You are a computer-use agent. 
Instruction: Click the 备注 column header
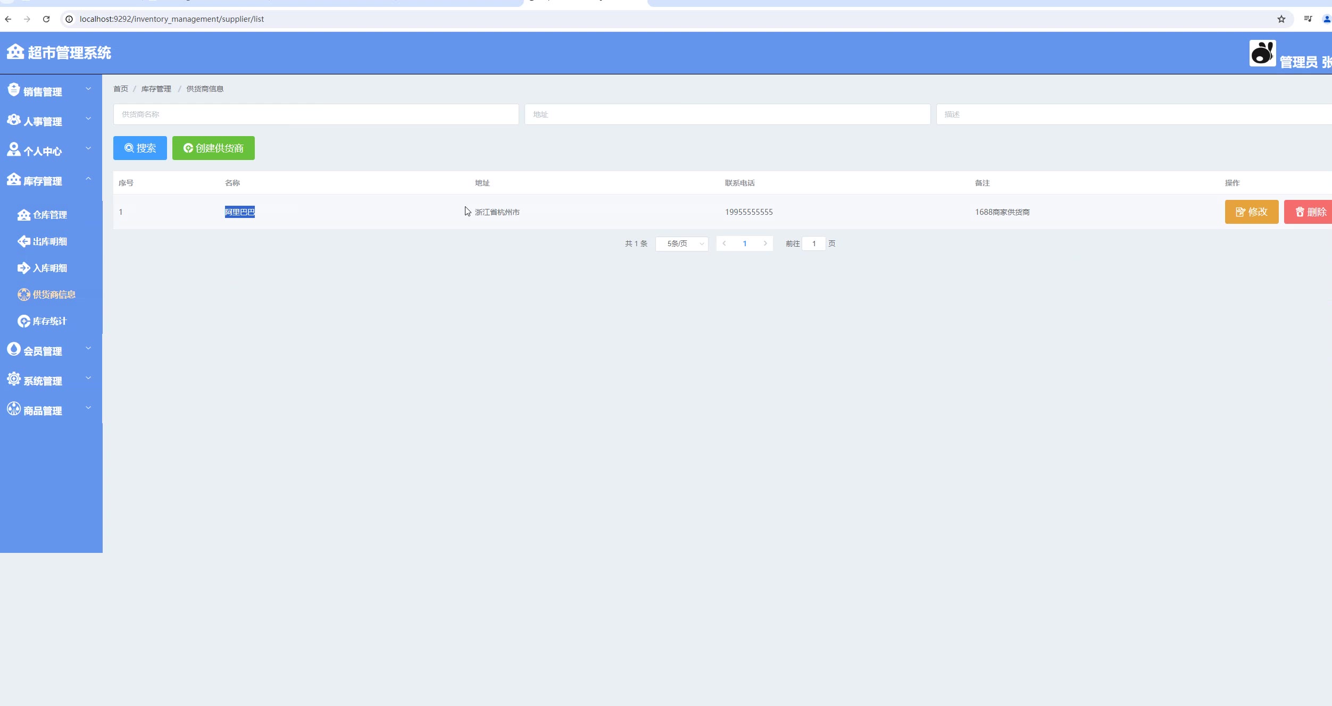pos(983,183)
